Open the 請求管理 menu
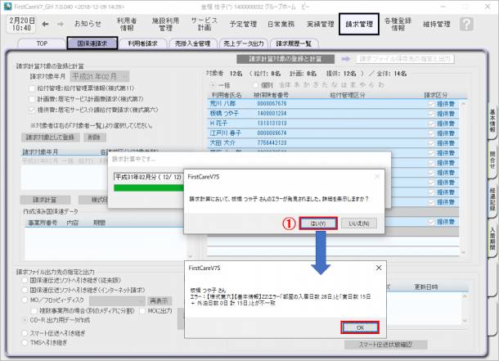The height and width of the screenshot is (361, 499). click(x=359, y=25)
